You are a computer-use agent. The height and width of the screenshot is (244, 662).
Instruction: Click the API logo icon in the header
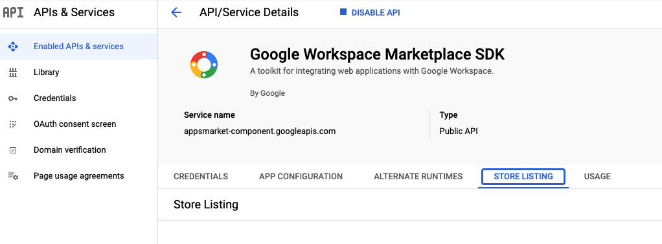13,12
